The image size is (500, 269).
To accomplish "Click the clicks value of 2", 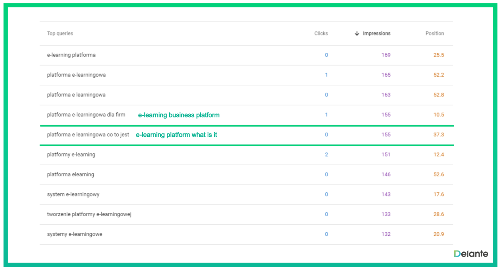I will click(326, 155).
